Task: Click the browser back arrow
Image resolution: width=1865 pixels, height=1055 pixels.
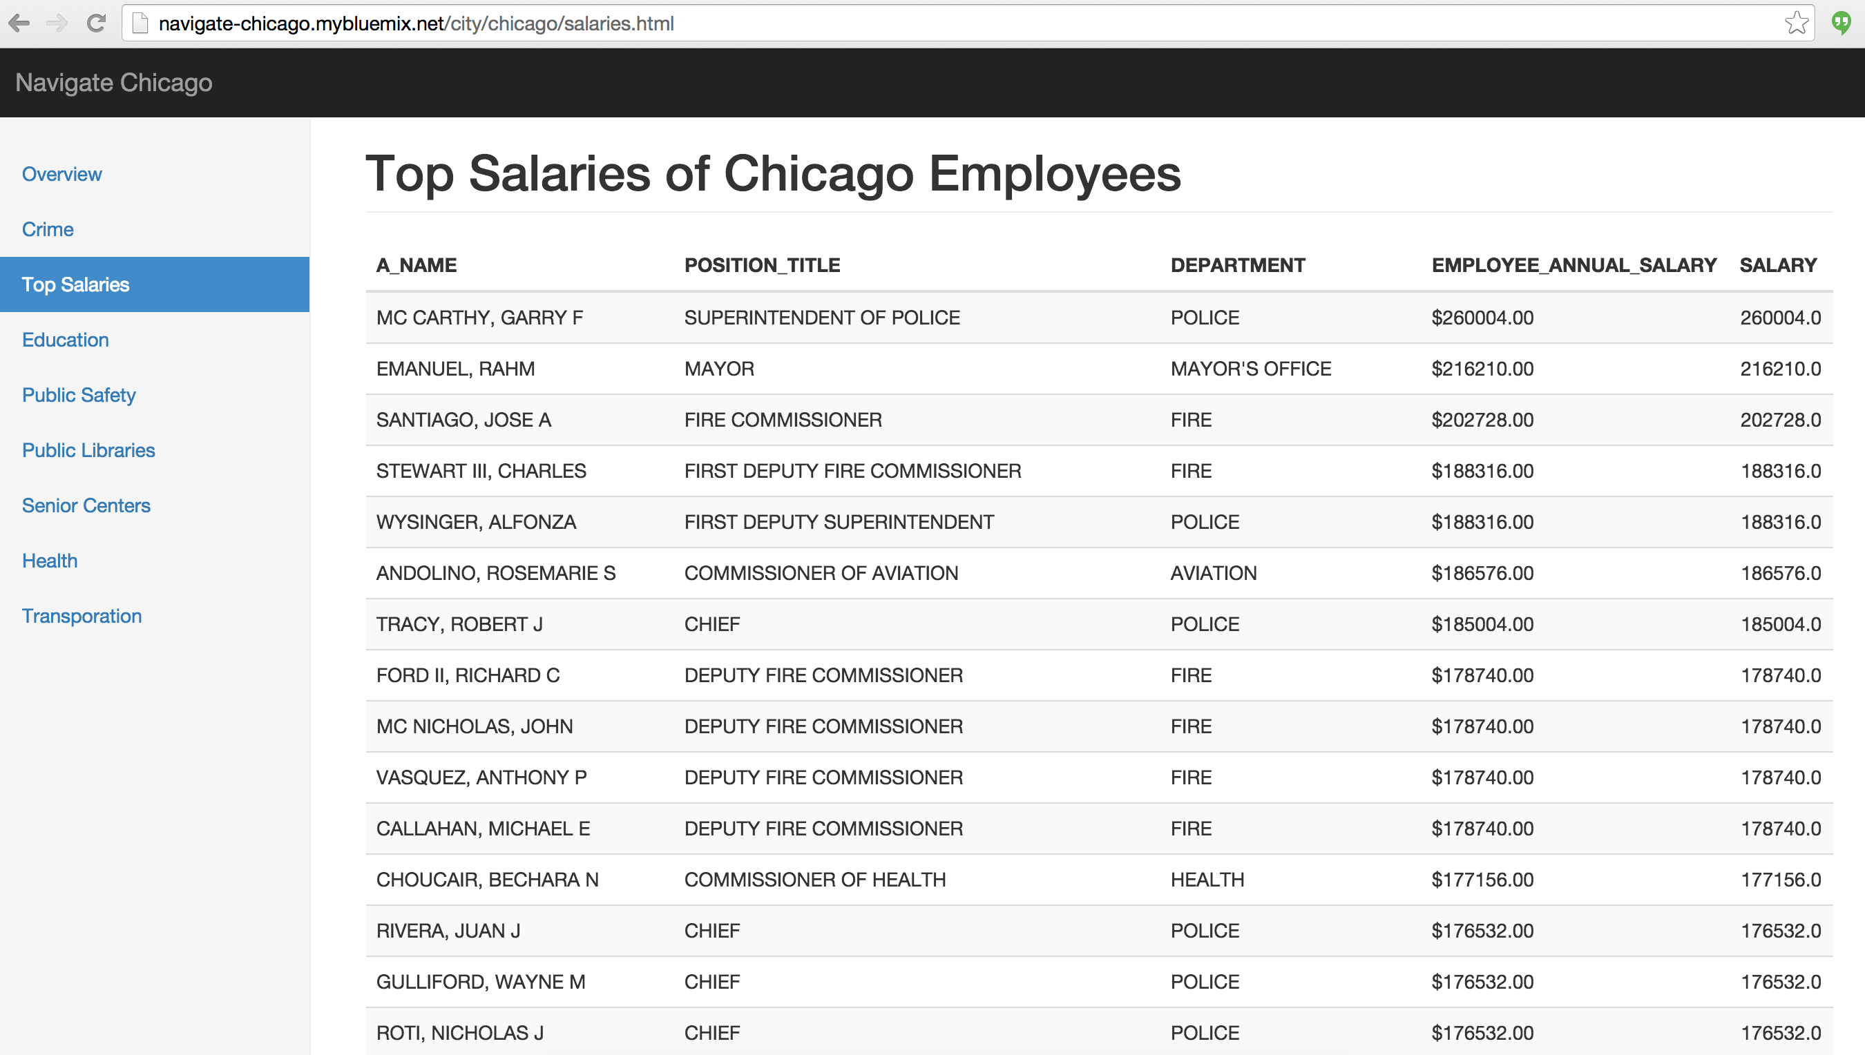Action: click(19, 23)
